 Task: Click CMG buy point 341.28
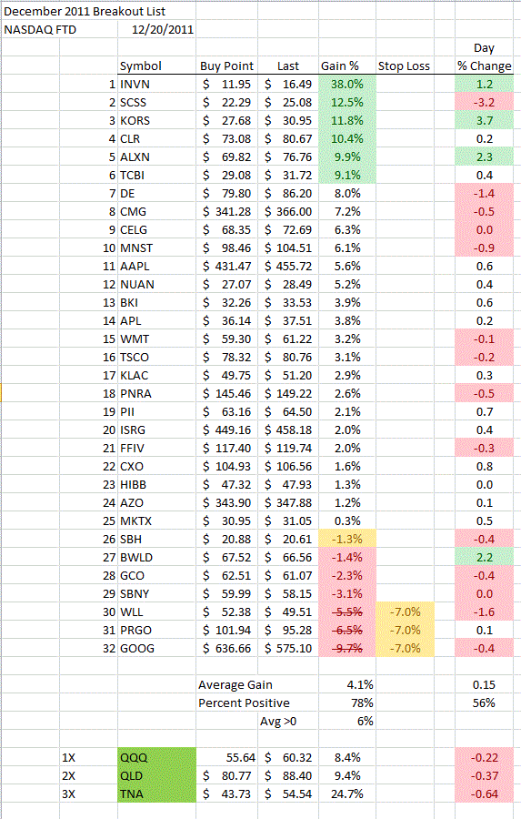[226, 211]
